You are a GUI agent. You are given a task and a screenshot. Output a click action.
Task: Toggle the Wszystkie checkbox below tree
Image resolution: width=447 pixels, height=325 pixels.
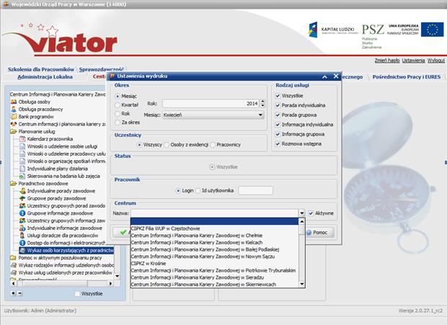click(x=76, y=294)
